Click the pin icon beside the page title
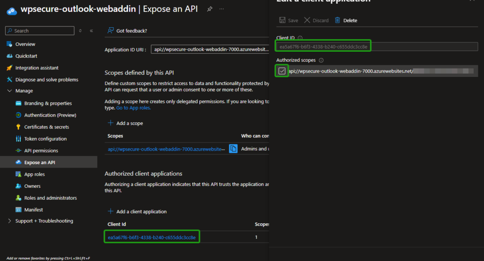484x261 pixels. [210, 9]
